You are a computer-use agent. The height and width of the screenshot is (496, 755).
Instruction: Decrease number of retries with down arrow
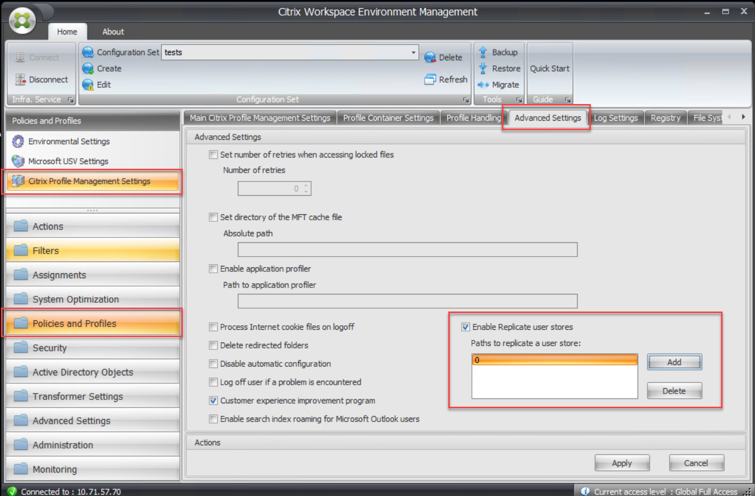[306, 191]
